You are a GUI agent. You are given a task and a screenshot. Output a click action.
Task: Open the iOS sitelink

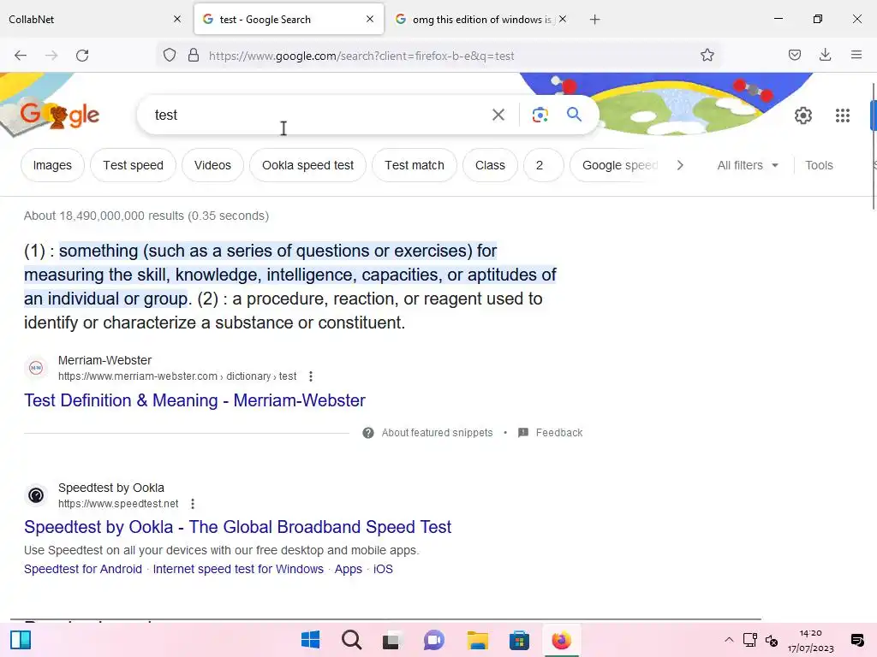[383, 569]
